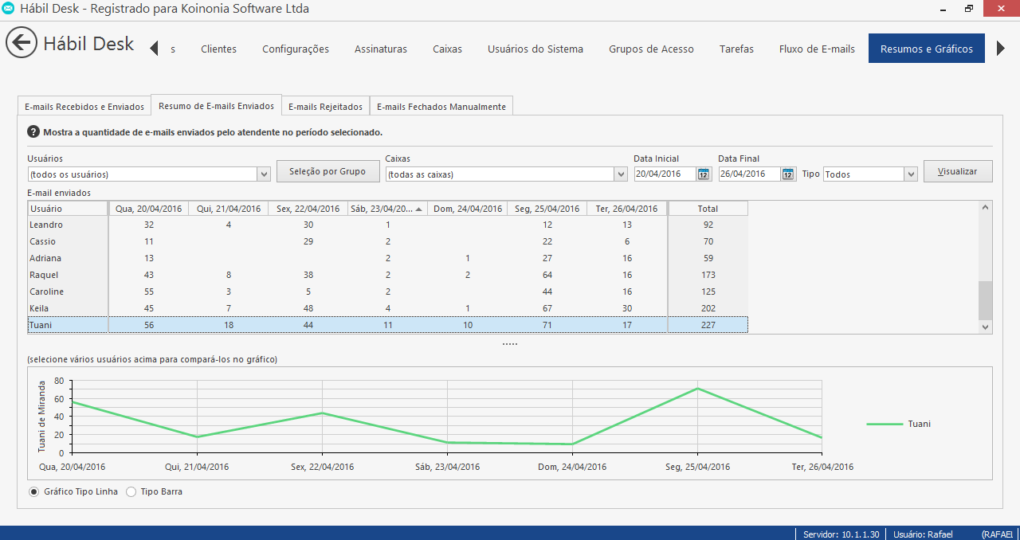1020x540 pixels.
Task: Open the Fluxo de E-mails section
Action: [x=817, y=49]
